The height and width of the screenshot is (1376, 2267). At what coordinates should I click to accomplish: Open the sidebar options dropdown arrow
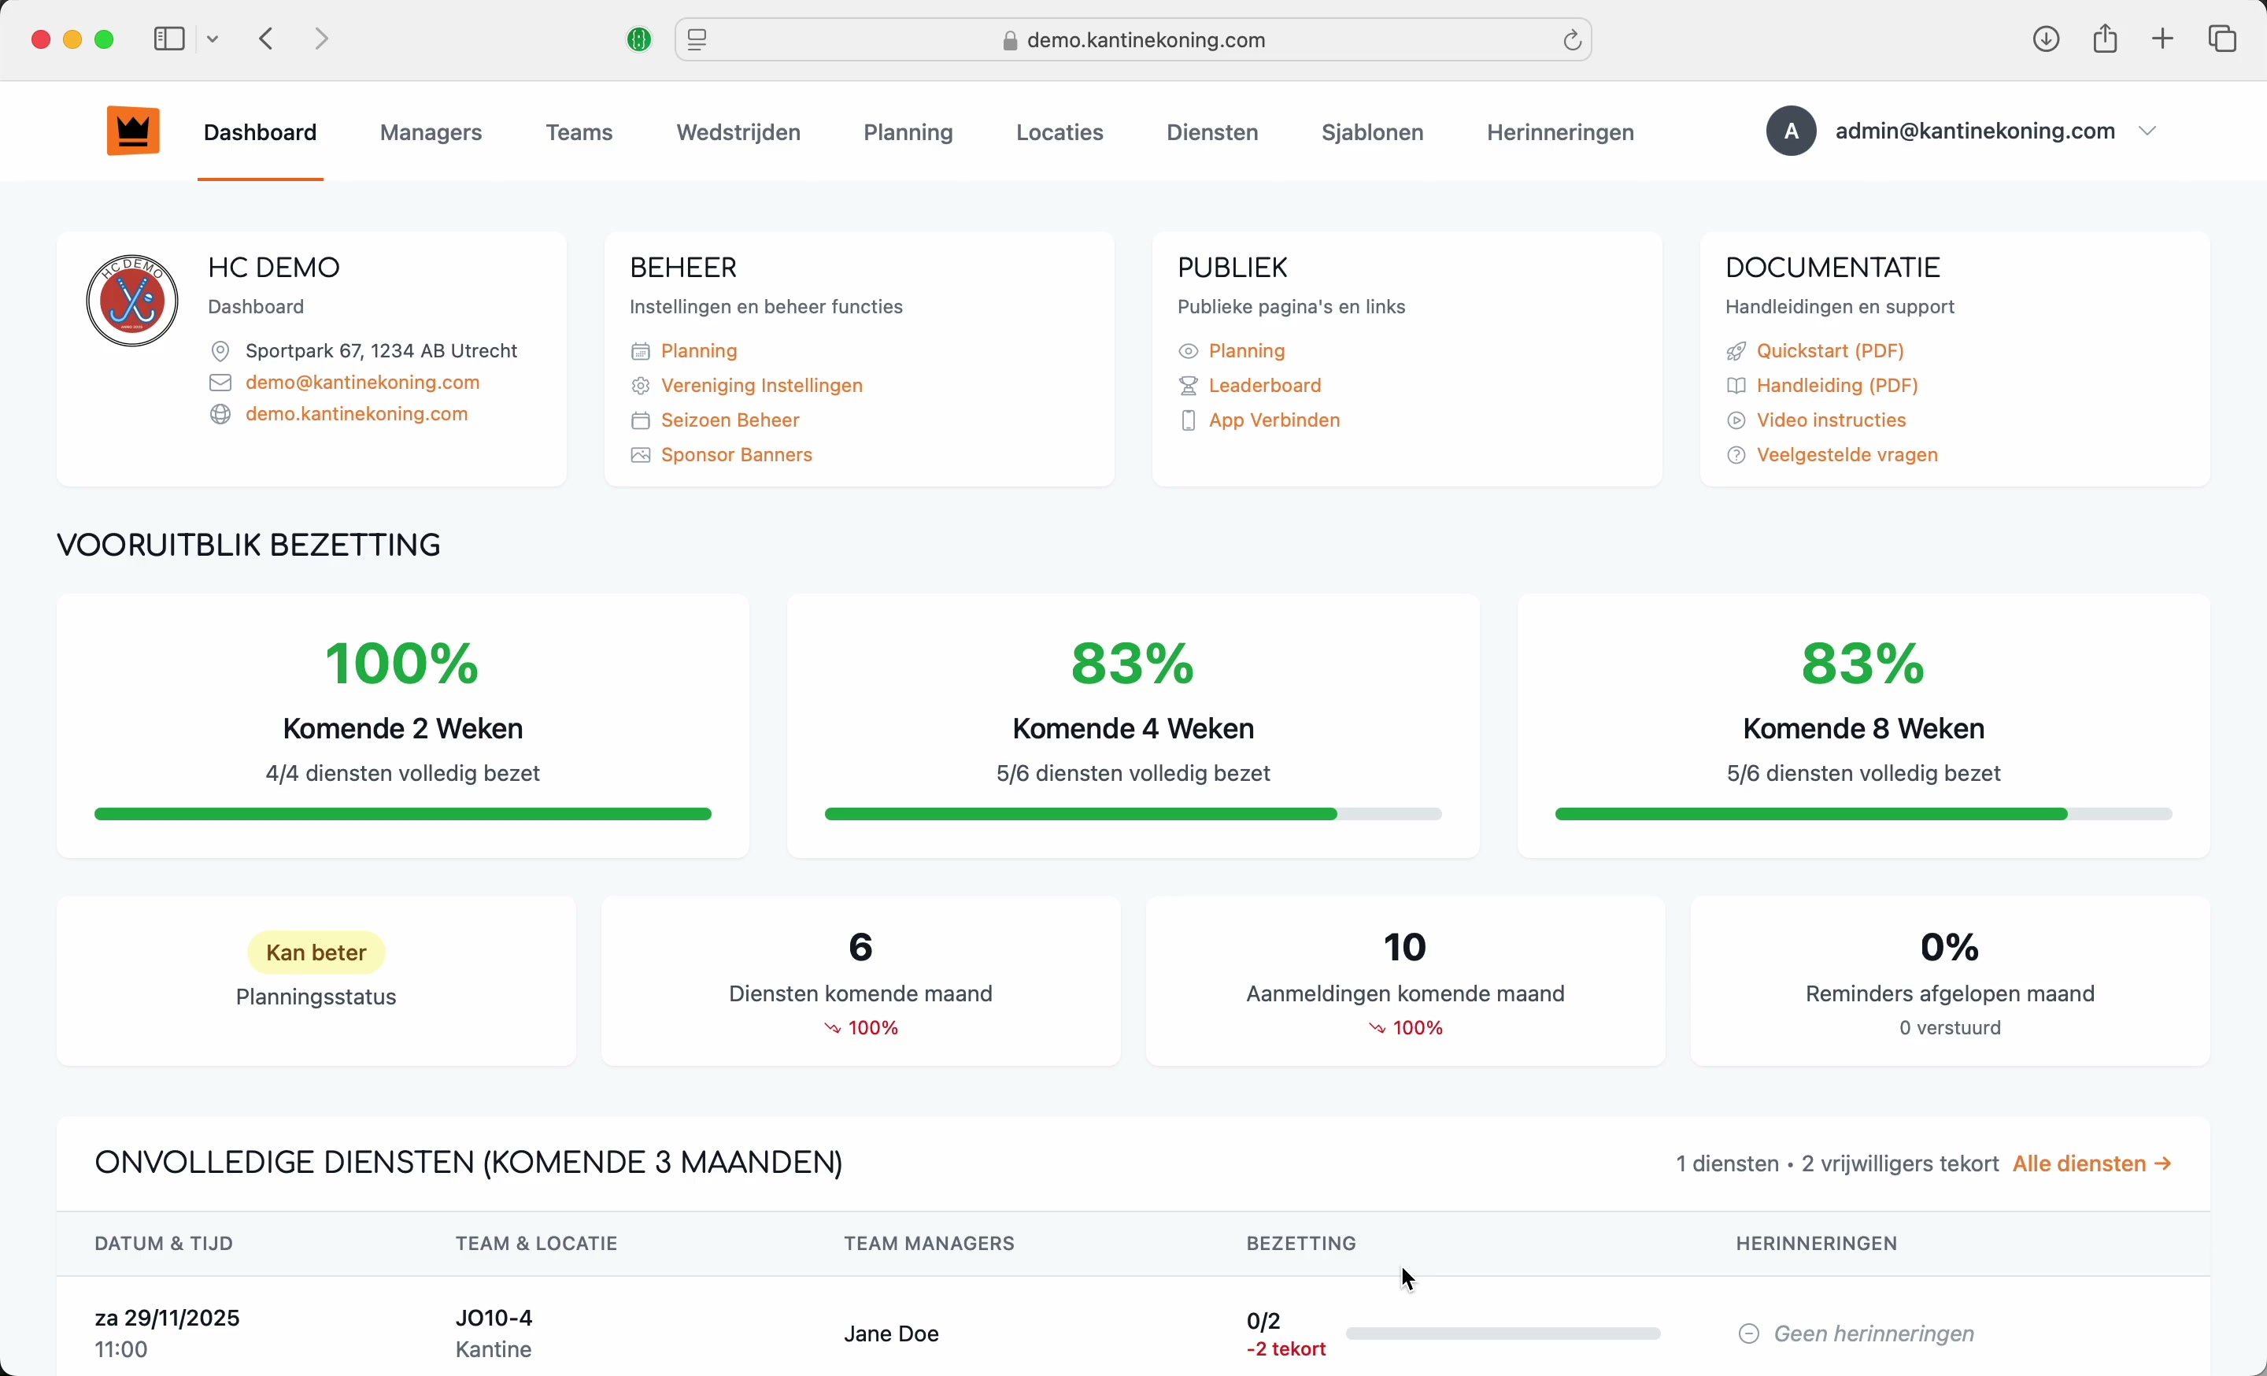(213, 39)
